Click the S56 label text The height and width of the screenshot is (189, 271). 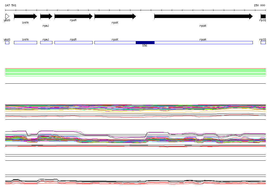[145, 46]
